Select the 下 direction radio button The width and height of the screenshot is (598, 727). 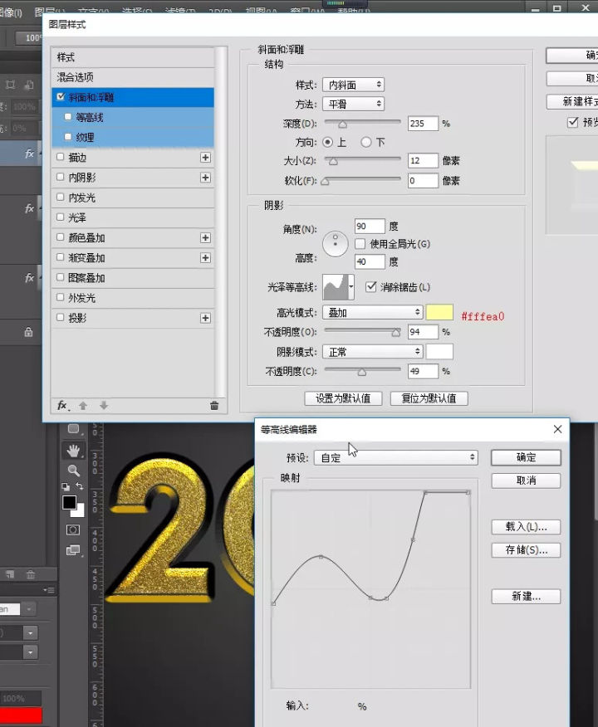click(366, 142)
